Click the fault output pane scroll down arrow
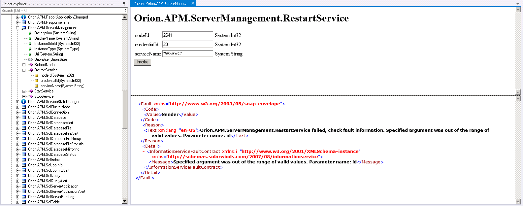 pos(518,202)
